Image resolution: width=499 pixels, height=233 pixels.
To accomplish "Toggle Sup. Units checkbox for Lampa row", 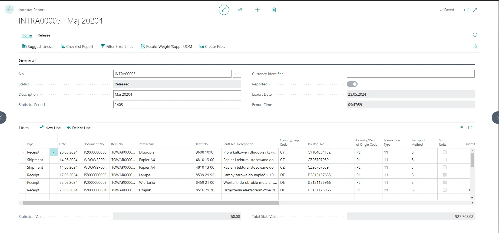I will (445, 175).
